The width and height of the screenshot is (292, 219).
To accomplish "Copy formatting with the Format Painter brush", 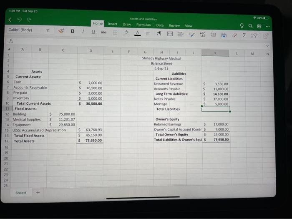I will point(61,31).
